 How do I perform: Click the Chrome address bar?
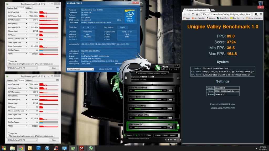[226, 14]
